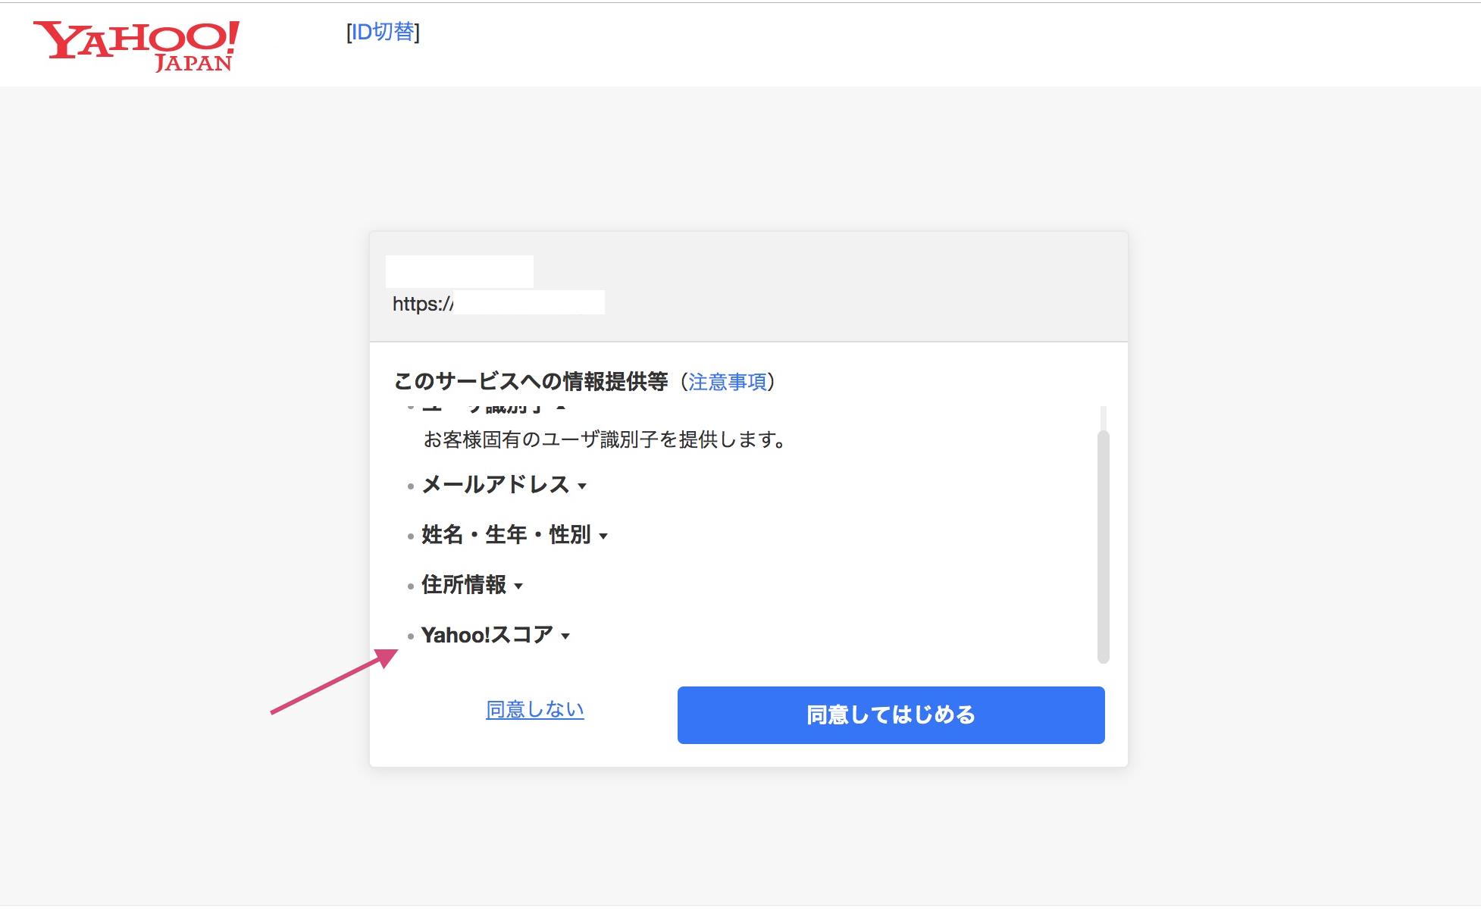
Task: Click the information list scrollbar thumb
Action: pos(1104,546)
